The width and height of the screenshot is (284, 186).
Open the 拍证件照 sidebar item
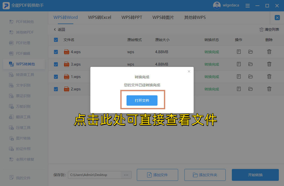[x=20, y=149]
